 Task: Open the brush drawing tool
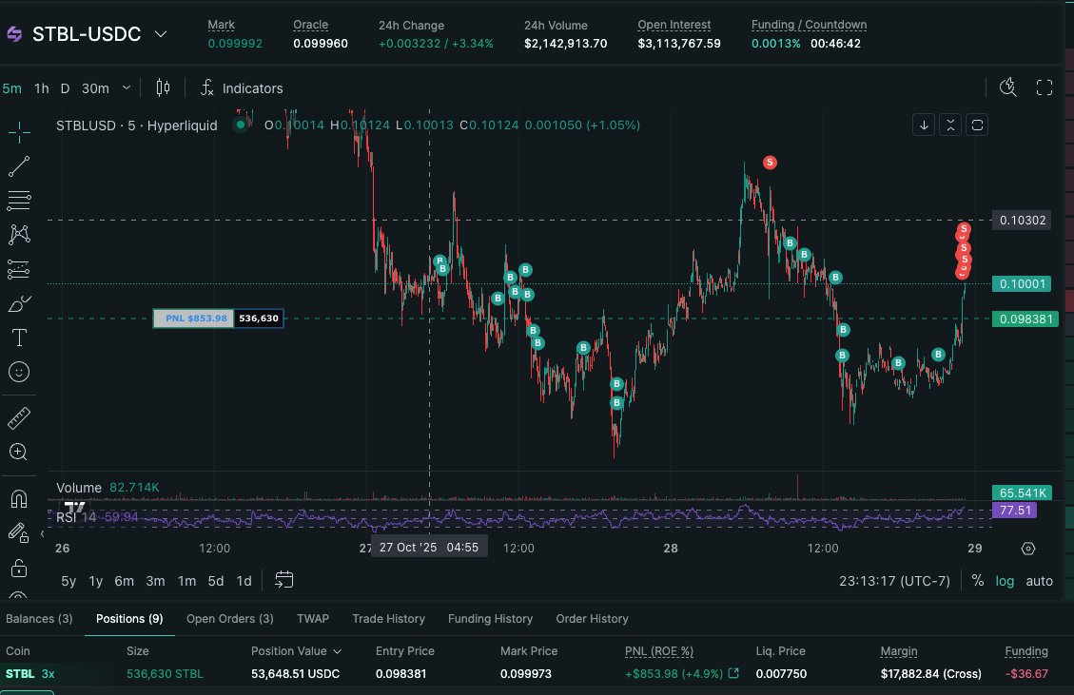[19, 303]
